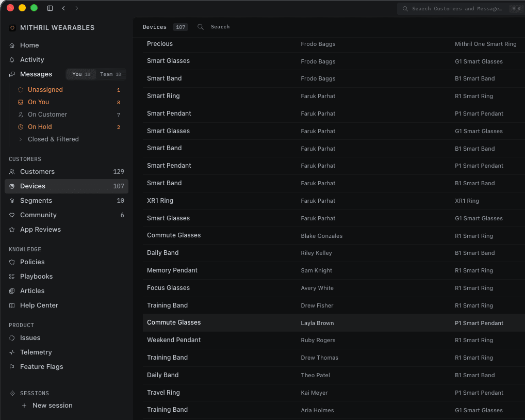Screen dimensions: 525x420
Task: Switch Messages filter to You
Action: [x=81, y=74]
